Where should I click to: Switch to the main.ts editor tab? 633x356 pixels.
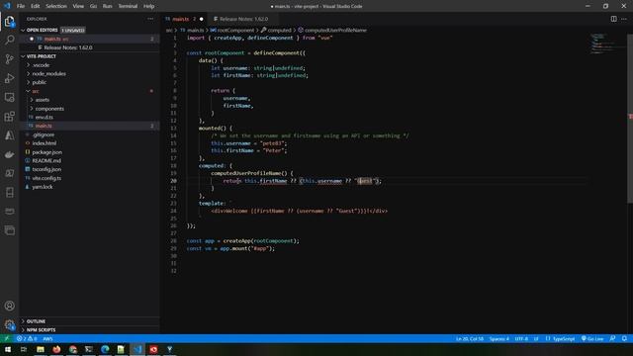(x=184, y=19)
